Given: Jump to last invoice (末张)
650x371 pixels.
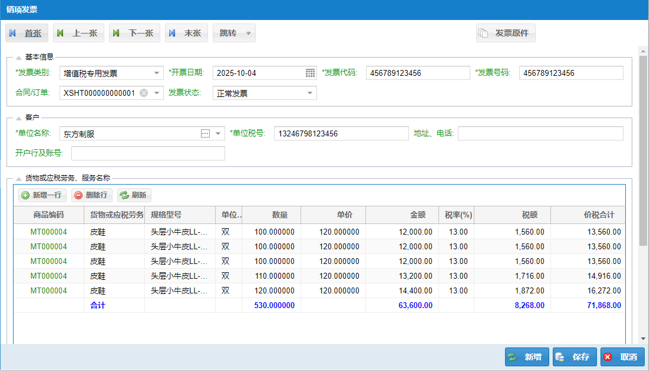Looking at the screenshot, I should click(186, 34).
